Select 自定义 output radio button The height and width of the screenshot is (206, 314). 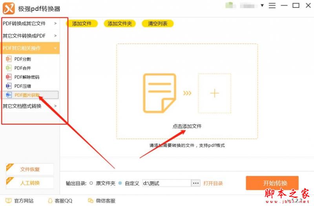pos(120,183)
